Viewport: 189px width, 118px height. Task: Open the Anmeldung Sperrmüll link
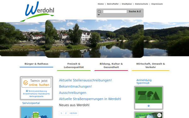[144, 81]
